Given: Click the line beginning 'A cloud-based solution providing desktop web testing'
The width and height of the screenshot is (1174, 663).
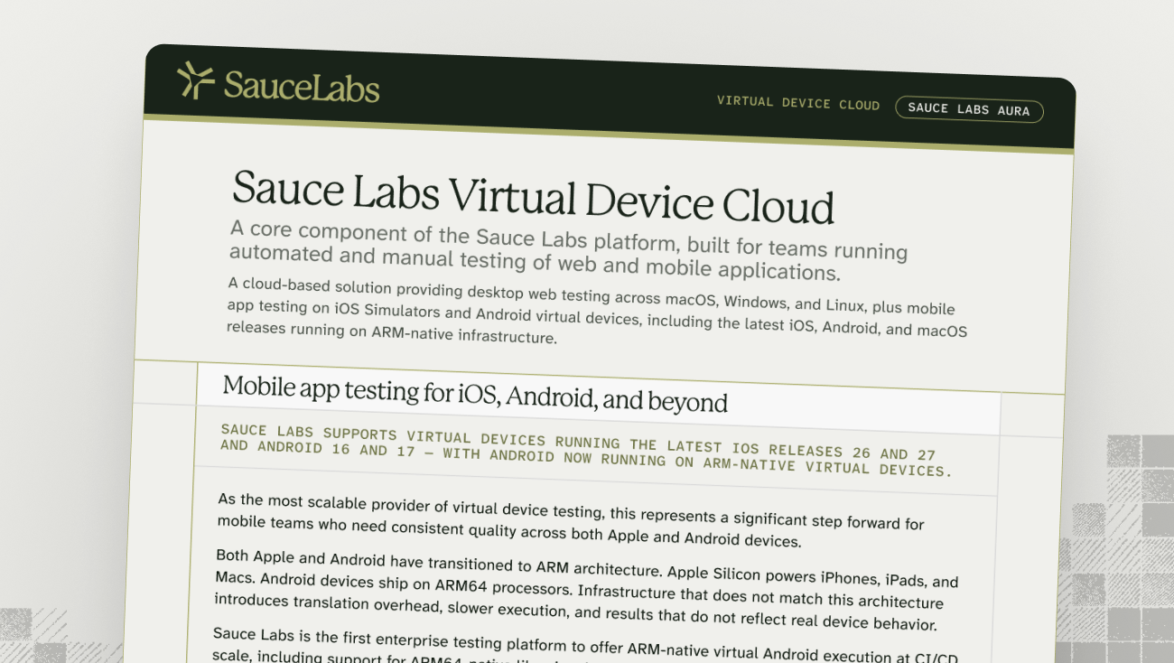Looking at the screenshot, I should [x=591, y=296].
